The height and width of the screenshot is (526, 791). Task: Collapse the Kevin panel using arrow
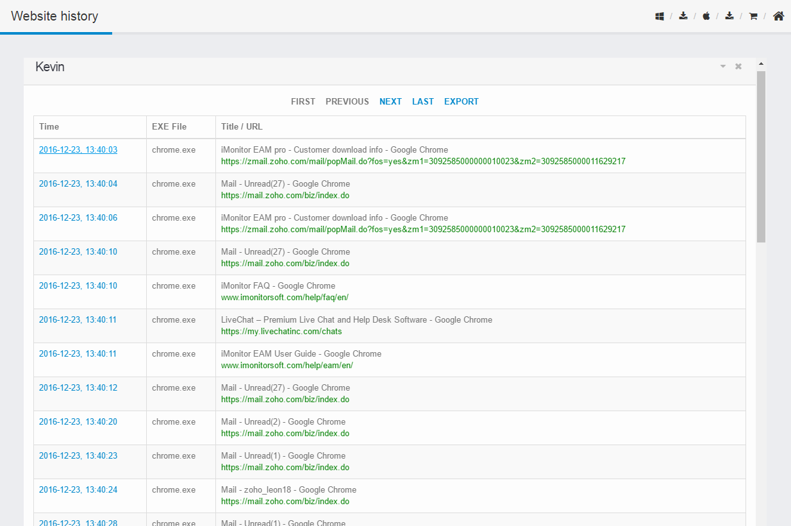pos(723,67)
